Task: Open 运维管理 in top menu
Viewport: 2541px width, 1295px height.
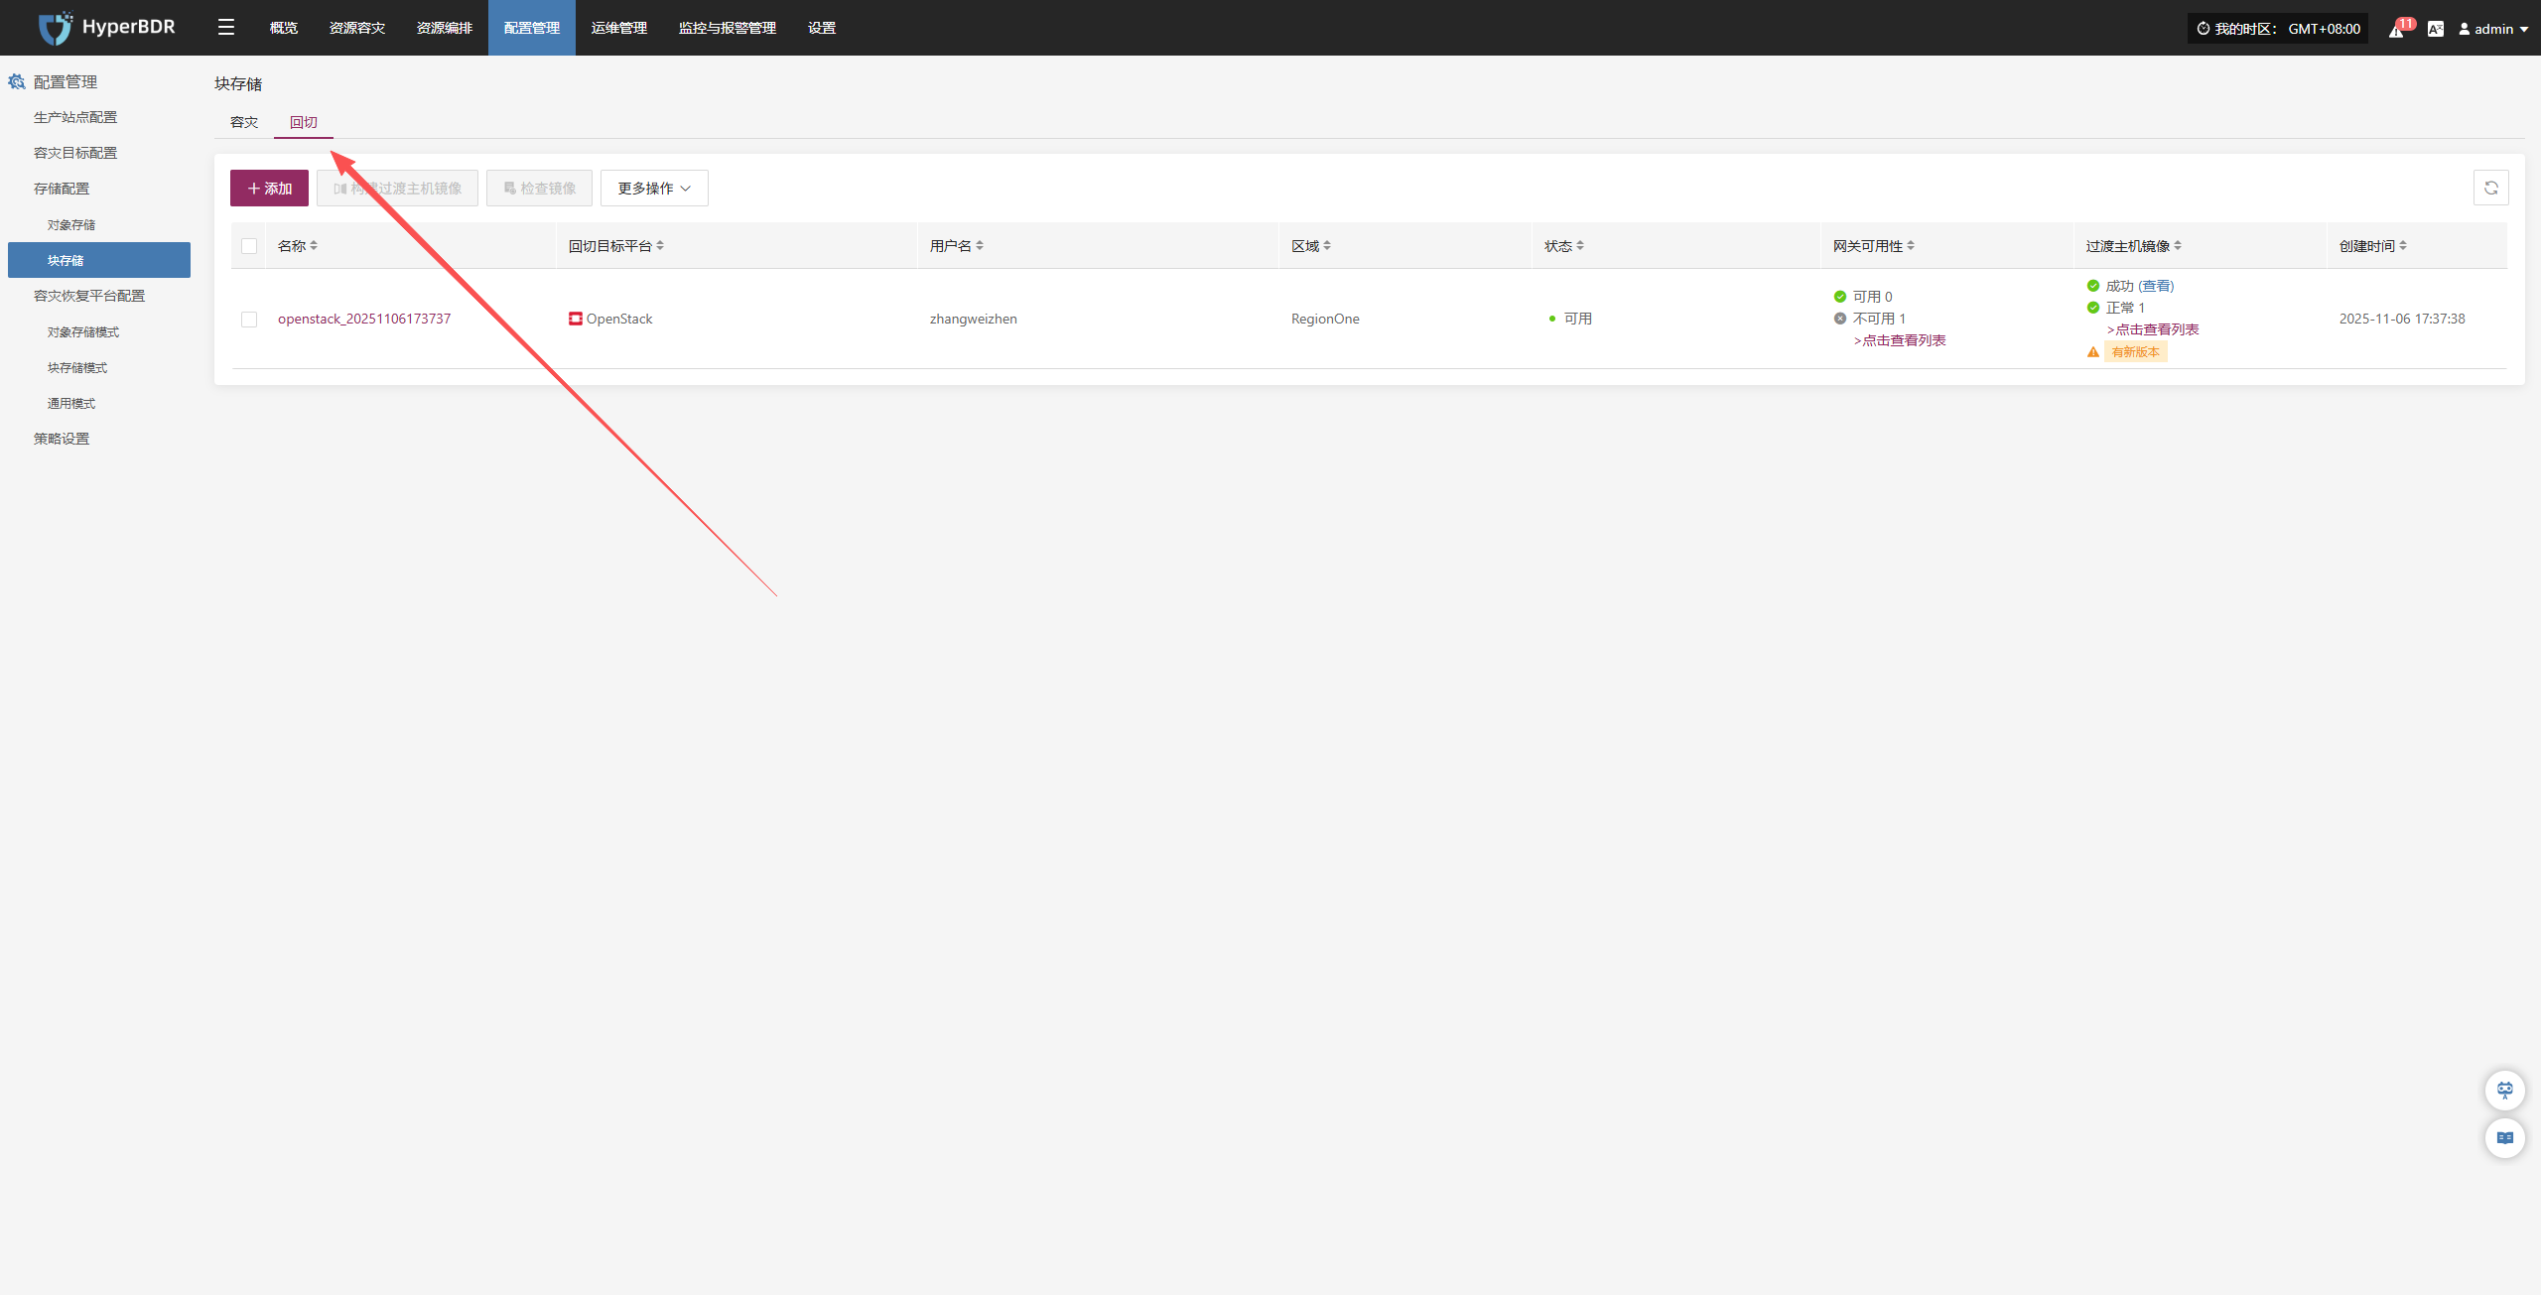Action: point(618,28)
